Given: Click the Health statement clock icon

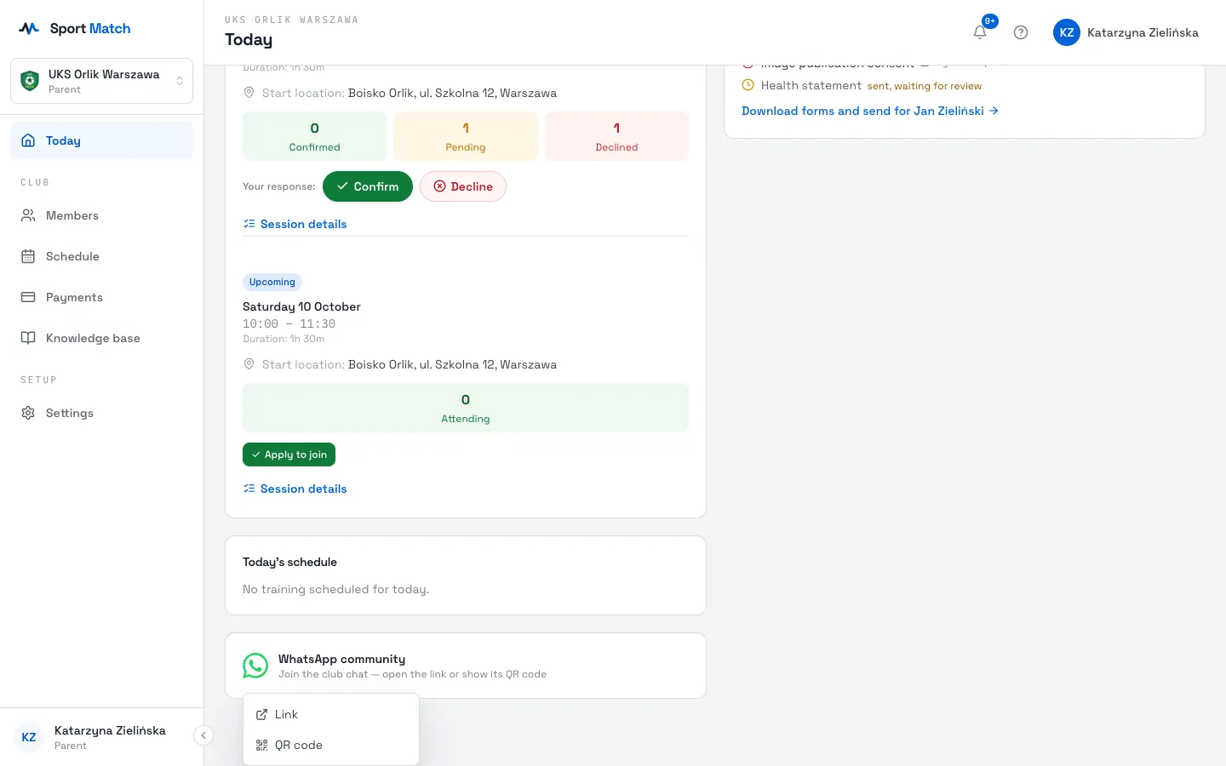Looking at the screenshot, I should (748, 85).
